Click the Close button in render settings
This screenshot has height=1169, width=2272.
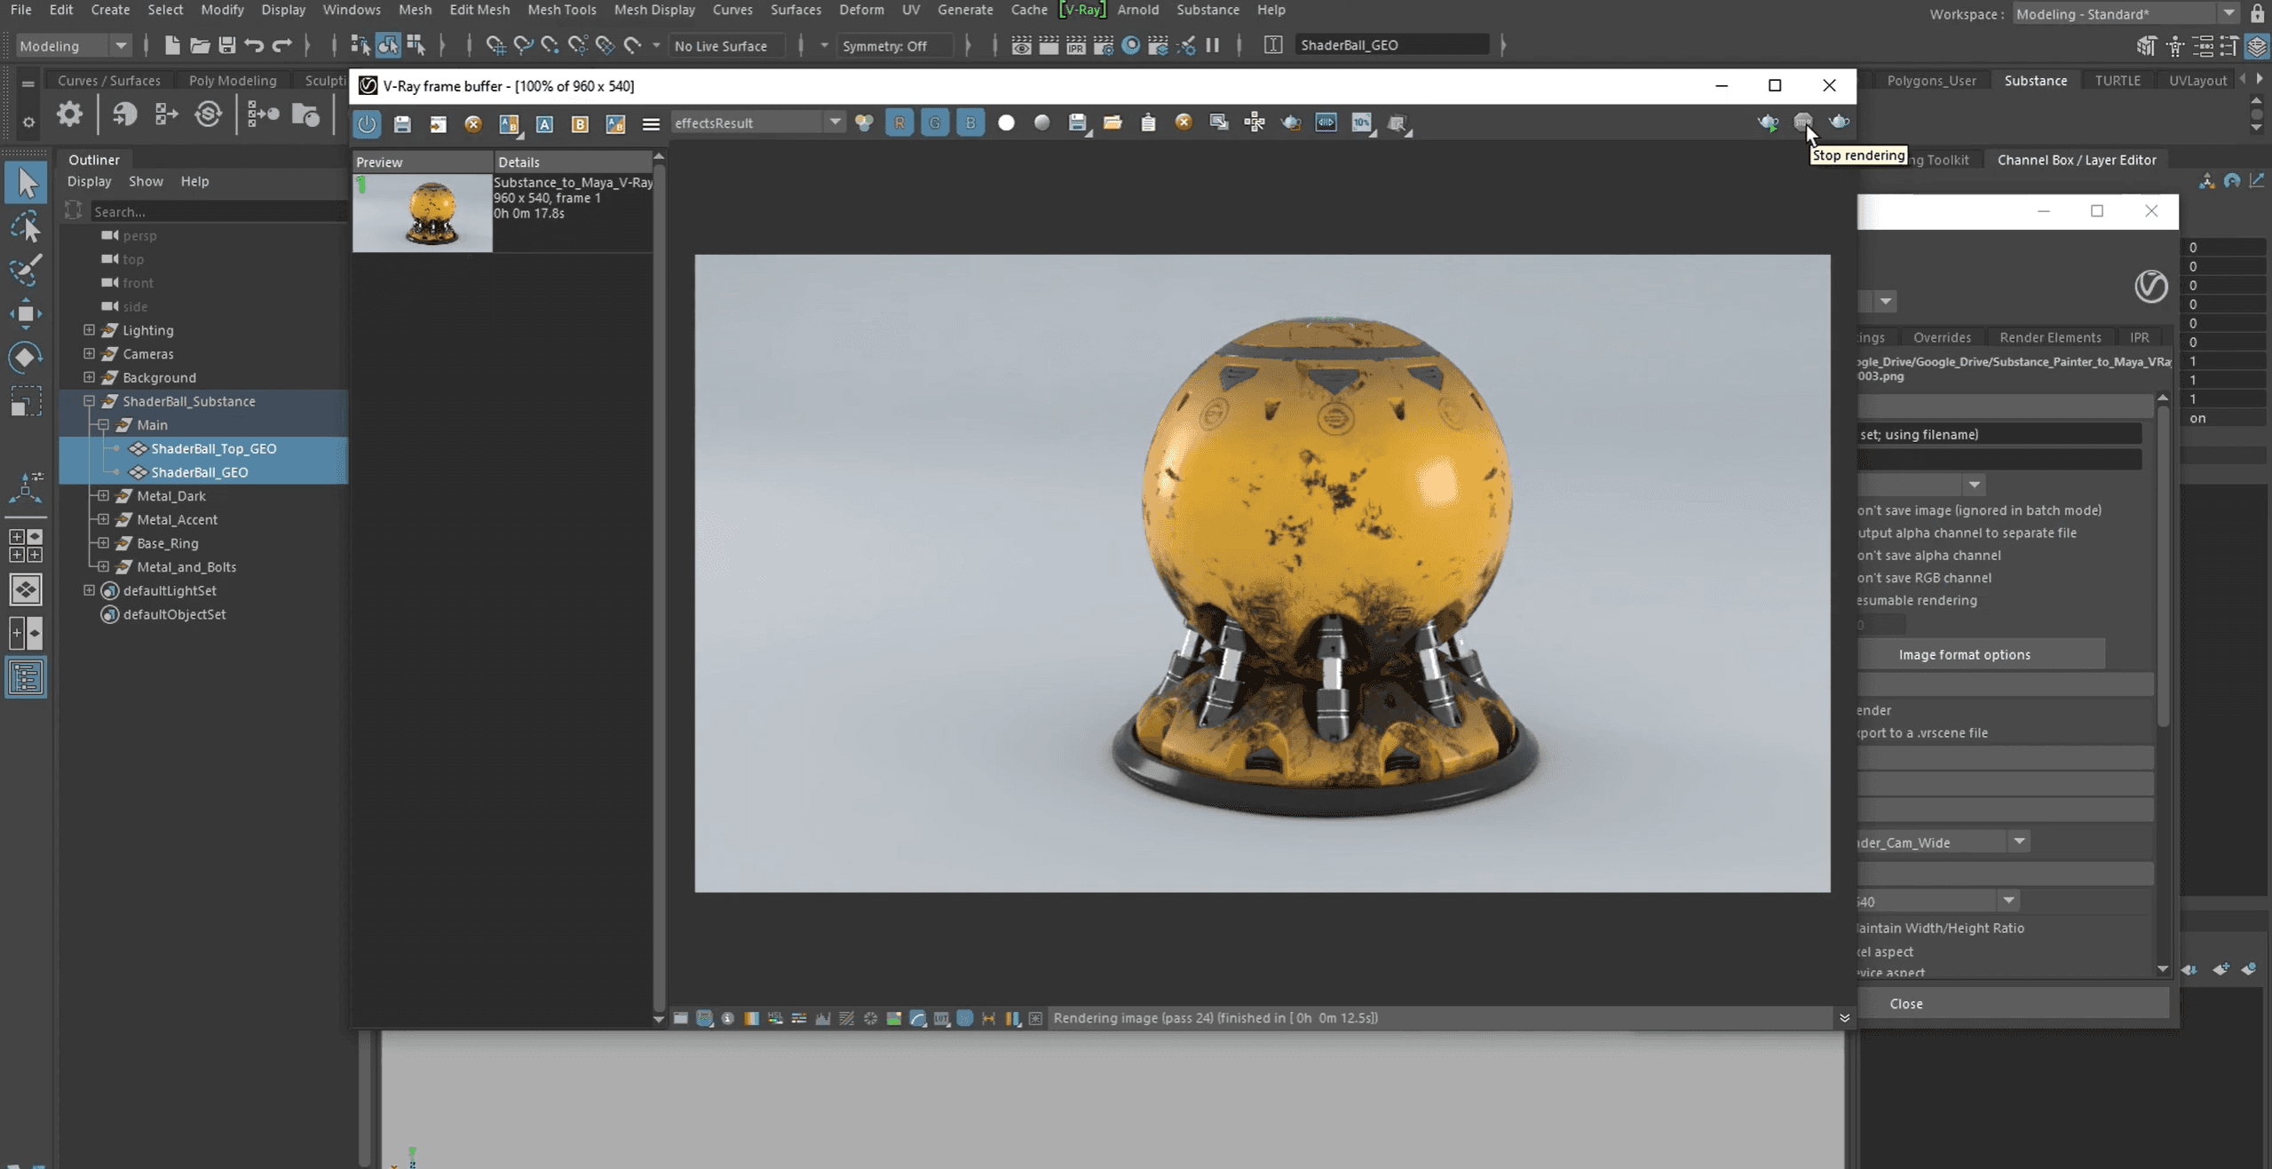(1905, 1003)
